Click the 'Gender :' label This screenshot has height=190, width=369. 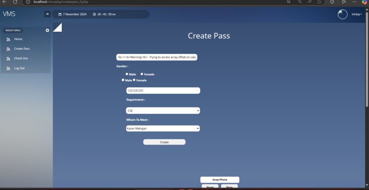pos(123,66)
